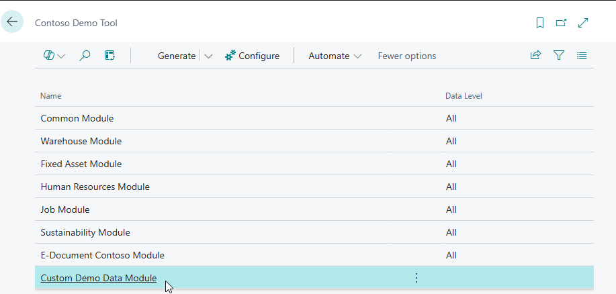Image resolution: width=616 pixels, height=294 pixels.
Task: Select the Common Module row
Action: point(314,118)
